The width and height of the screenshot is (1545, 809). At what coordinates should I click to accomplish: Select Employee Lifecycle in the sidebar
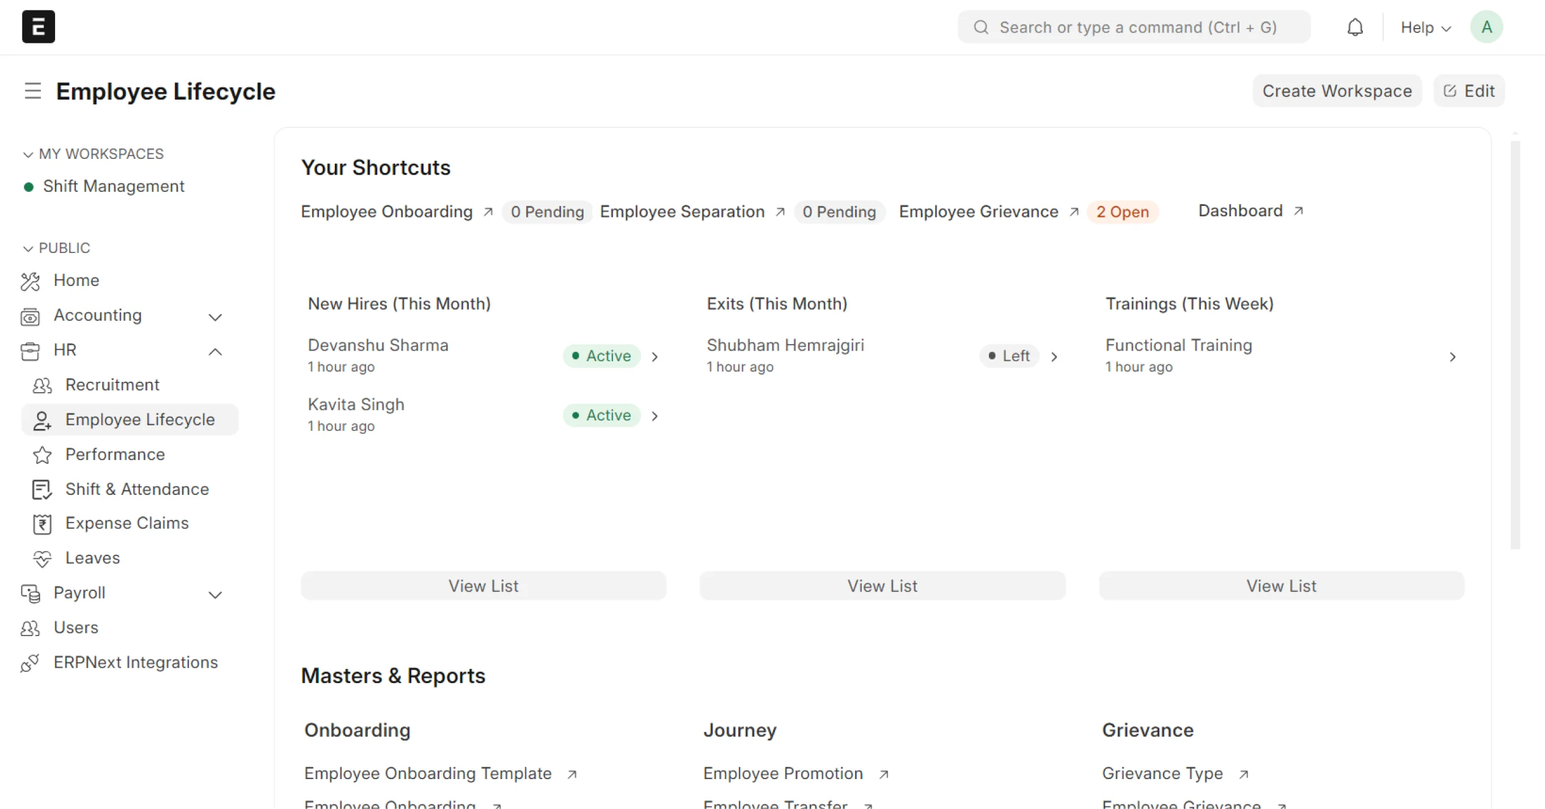[x=141, y=419]
